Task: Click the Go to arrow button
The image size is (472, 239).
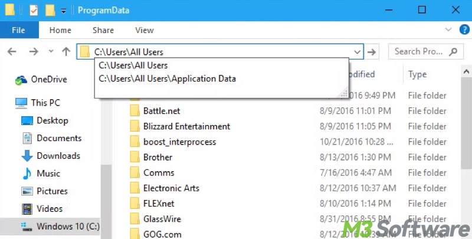Action: (372, 52)
